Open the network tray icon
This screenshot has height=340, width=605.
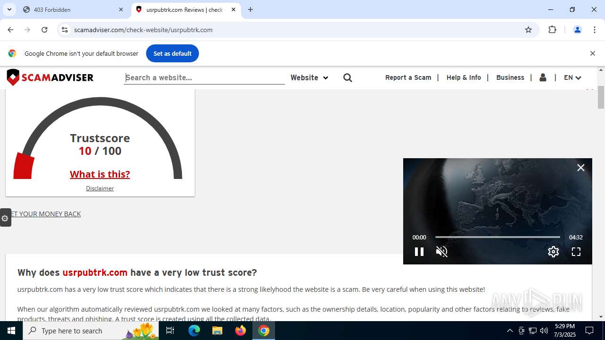[x=533, y=331]
